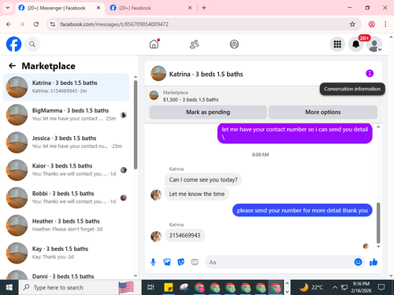Open the Conversation information icon
Screen dimensions: 394x295
tap(370, 73)
